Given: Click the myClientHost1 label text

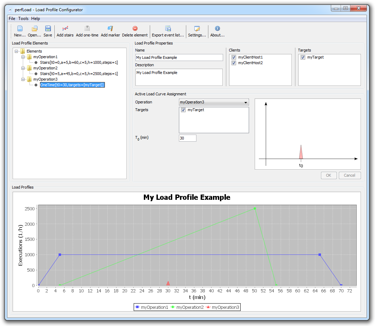Looking at the screenshot, I should click(x=250, y=57).
